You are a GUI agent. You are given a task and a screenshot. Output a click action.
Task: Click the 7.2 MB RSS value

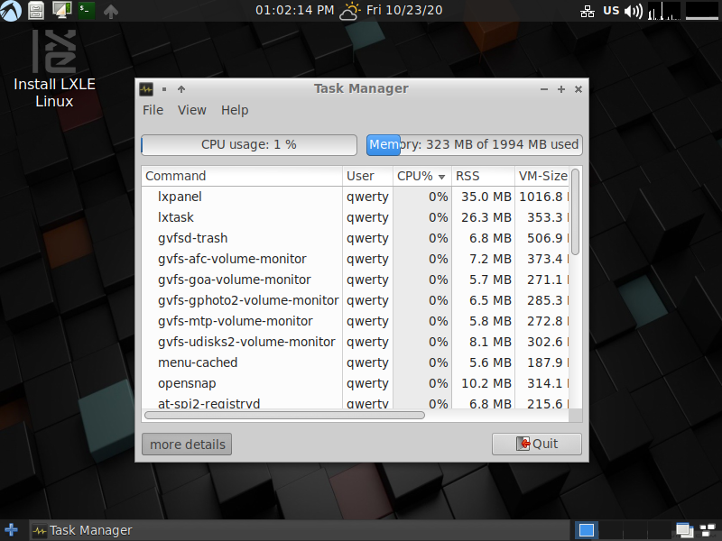pos(490,259)
